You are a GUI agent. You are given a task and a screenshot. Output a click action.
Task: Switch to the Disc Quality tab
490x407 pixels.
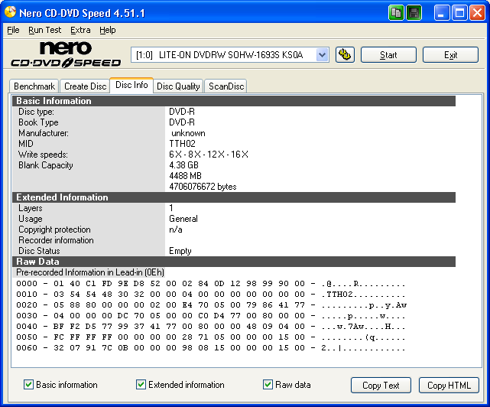point(178,86)
